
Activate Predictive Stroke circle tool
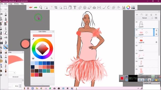coord(109,7)
